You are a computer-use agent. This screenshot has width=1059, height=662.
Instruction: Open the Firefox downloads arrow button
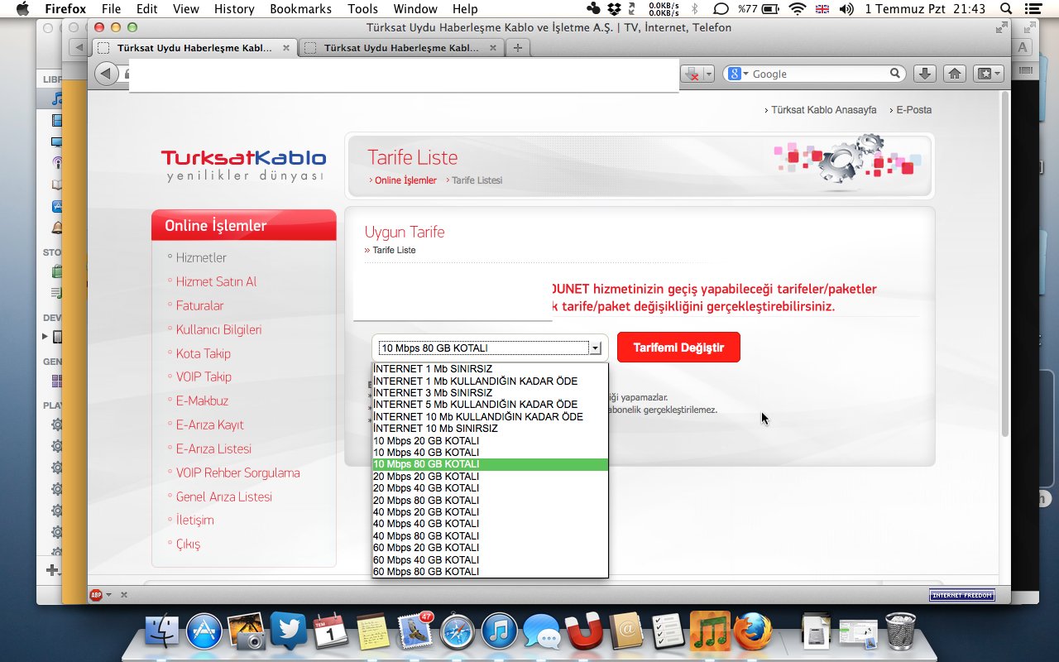(x=925, y=74)
